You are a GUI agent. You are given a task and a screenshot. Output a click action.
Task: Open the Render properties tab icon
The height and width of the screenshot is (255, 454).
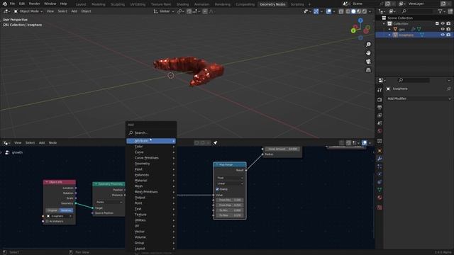[x=380, y=99]
